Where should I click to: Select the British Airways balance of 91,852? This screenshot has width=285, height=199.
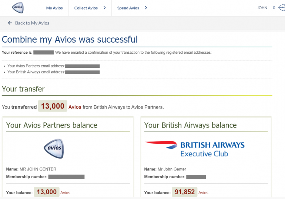[x=185, y=192]
